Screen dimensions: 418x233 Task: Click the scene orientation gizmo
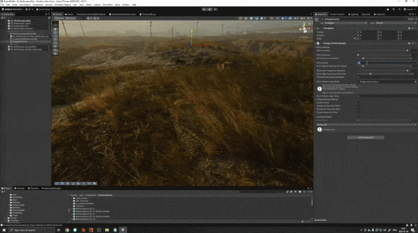[x=304, y=29]
